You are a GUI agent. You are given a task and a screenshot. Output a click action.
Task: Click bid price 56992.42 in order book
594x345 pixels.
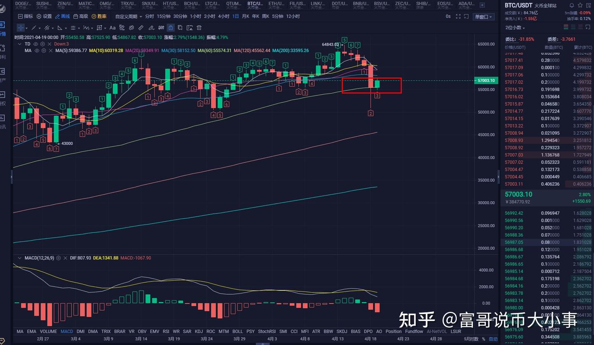click(x=514, y=213)
